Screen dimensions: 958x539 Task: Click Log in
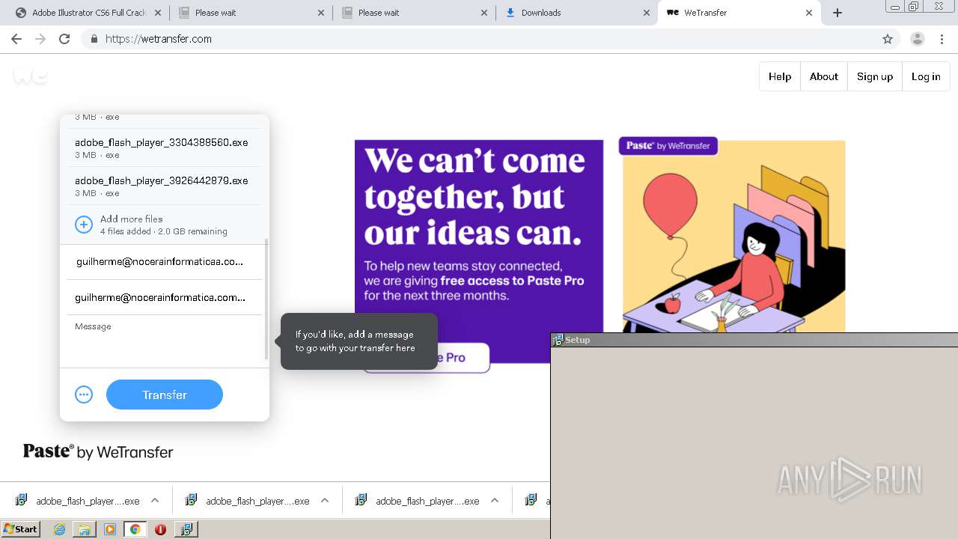[x=926, y=76]
